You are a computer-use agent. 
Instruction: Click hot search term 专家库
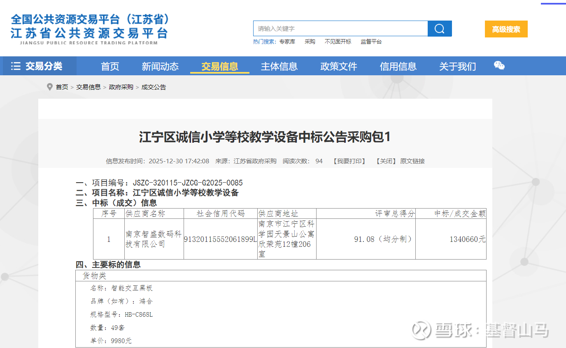[287, 42]
